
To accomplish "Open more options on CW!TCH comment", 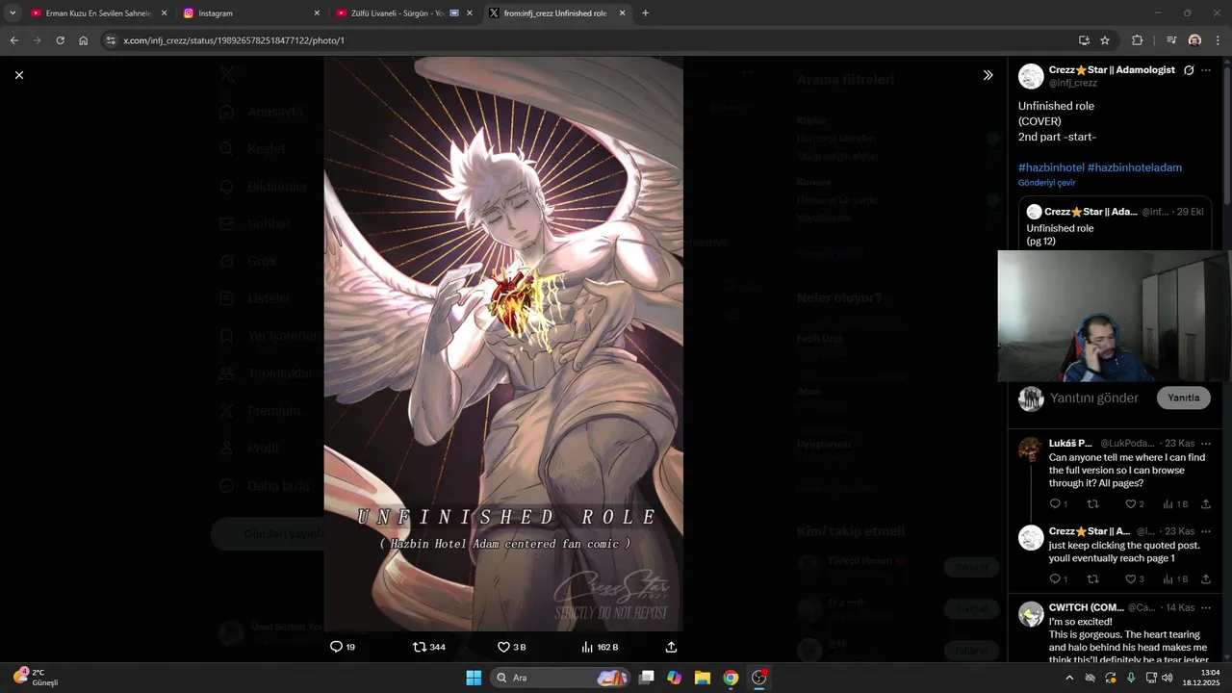I will (1206, 607).
